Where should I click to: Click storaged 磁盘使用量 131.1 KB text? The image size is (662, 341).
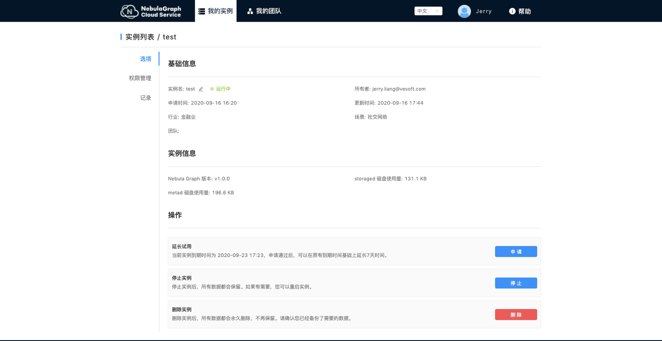pyautogui.click(x=390, y=179)
